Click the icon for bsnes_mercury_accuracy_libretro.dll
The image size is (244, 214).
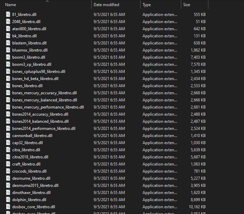coord(8,93)
